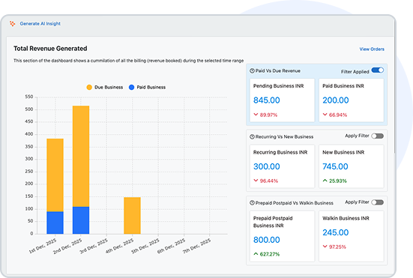413x278 pixels.
Task: Click help icon beside Paid Vs Due Revenue
Action: coord(252,71)
